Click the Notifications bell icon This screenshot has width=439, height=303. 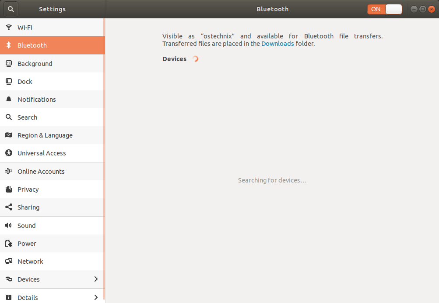(8, 99)
